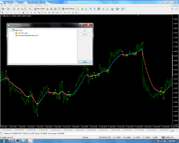Click the full-screen chart icon
The height and width of the screenshot is (143, 179).
coord(59,9)
